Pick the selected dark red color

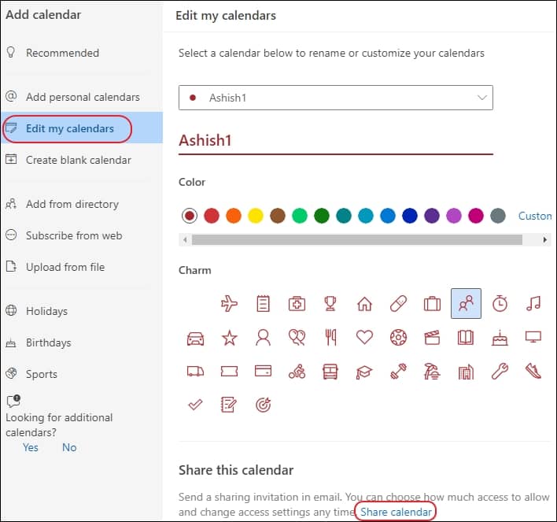tap(190, 216)
